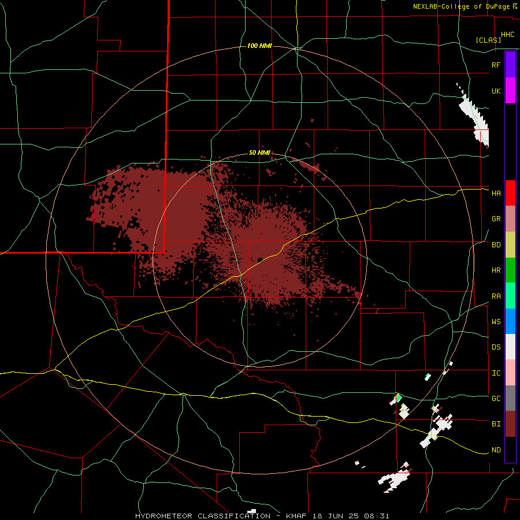Click the black radar site dot at center
The image size is (520, 520).
click(260, 259)
